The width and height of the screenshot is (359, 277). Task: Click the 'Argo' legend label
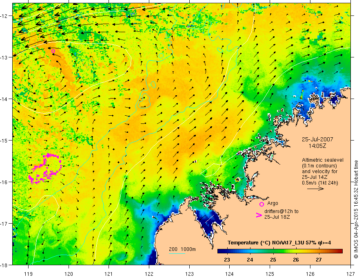(273, 203)
